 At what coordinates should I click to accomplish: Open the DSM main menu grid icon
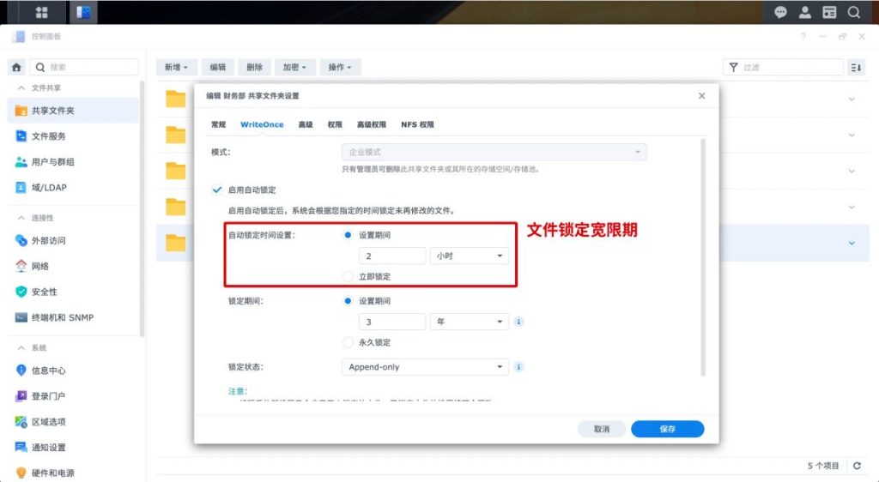click(x=41, y=12)
